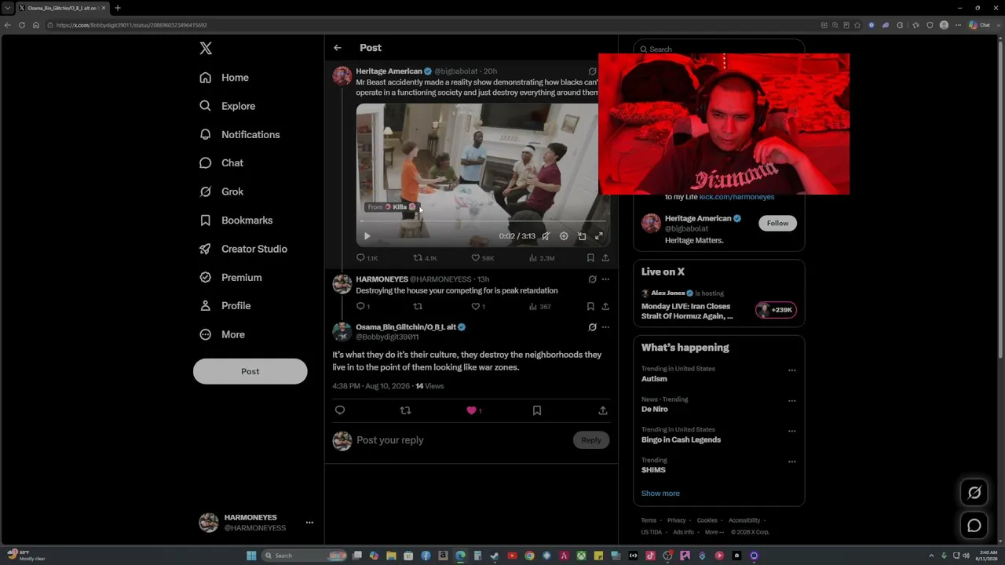
Task: Click the reply icon on the Heritage American post
Action: 361,257
